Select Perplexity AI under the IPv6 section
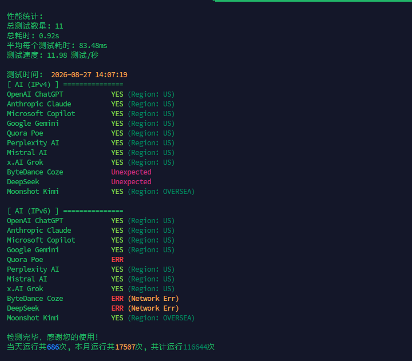Screen dimensions: 412x361 click(x=33, y=269)
